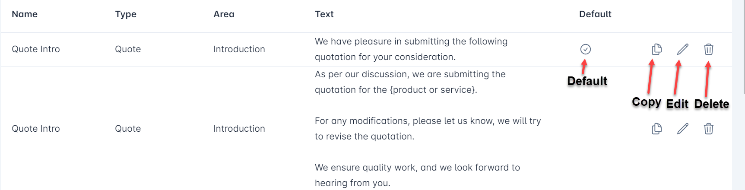Edit the first Quote Intro row

click(683, 49)
